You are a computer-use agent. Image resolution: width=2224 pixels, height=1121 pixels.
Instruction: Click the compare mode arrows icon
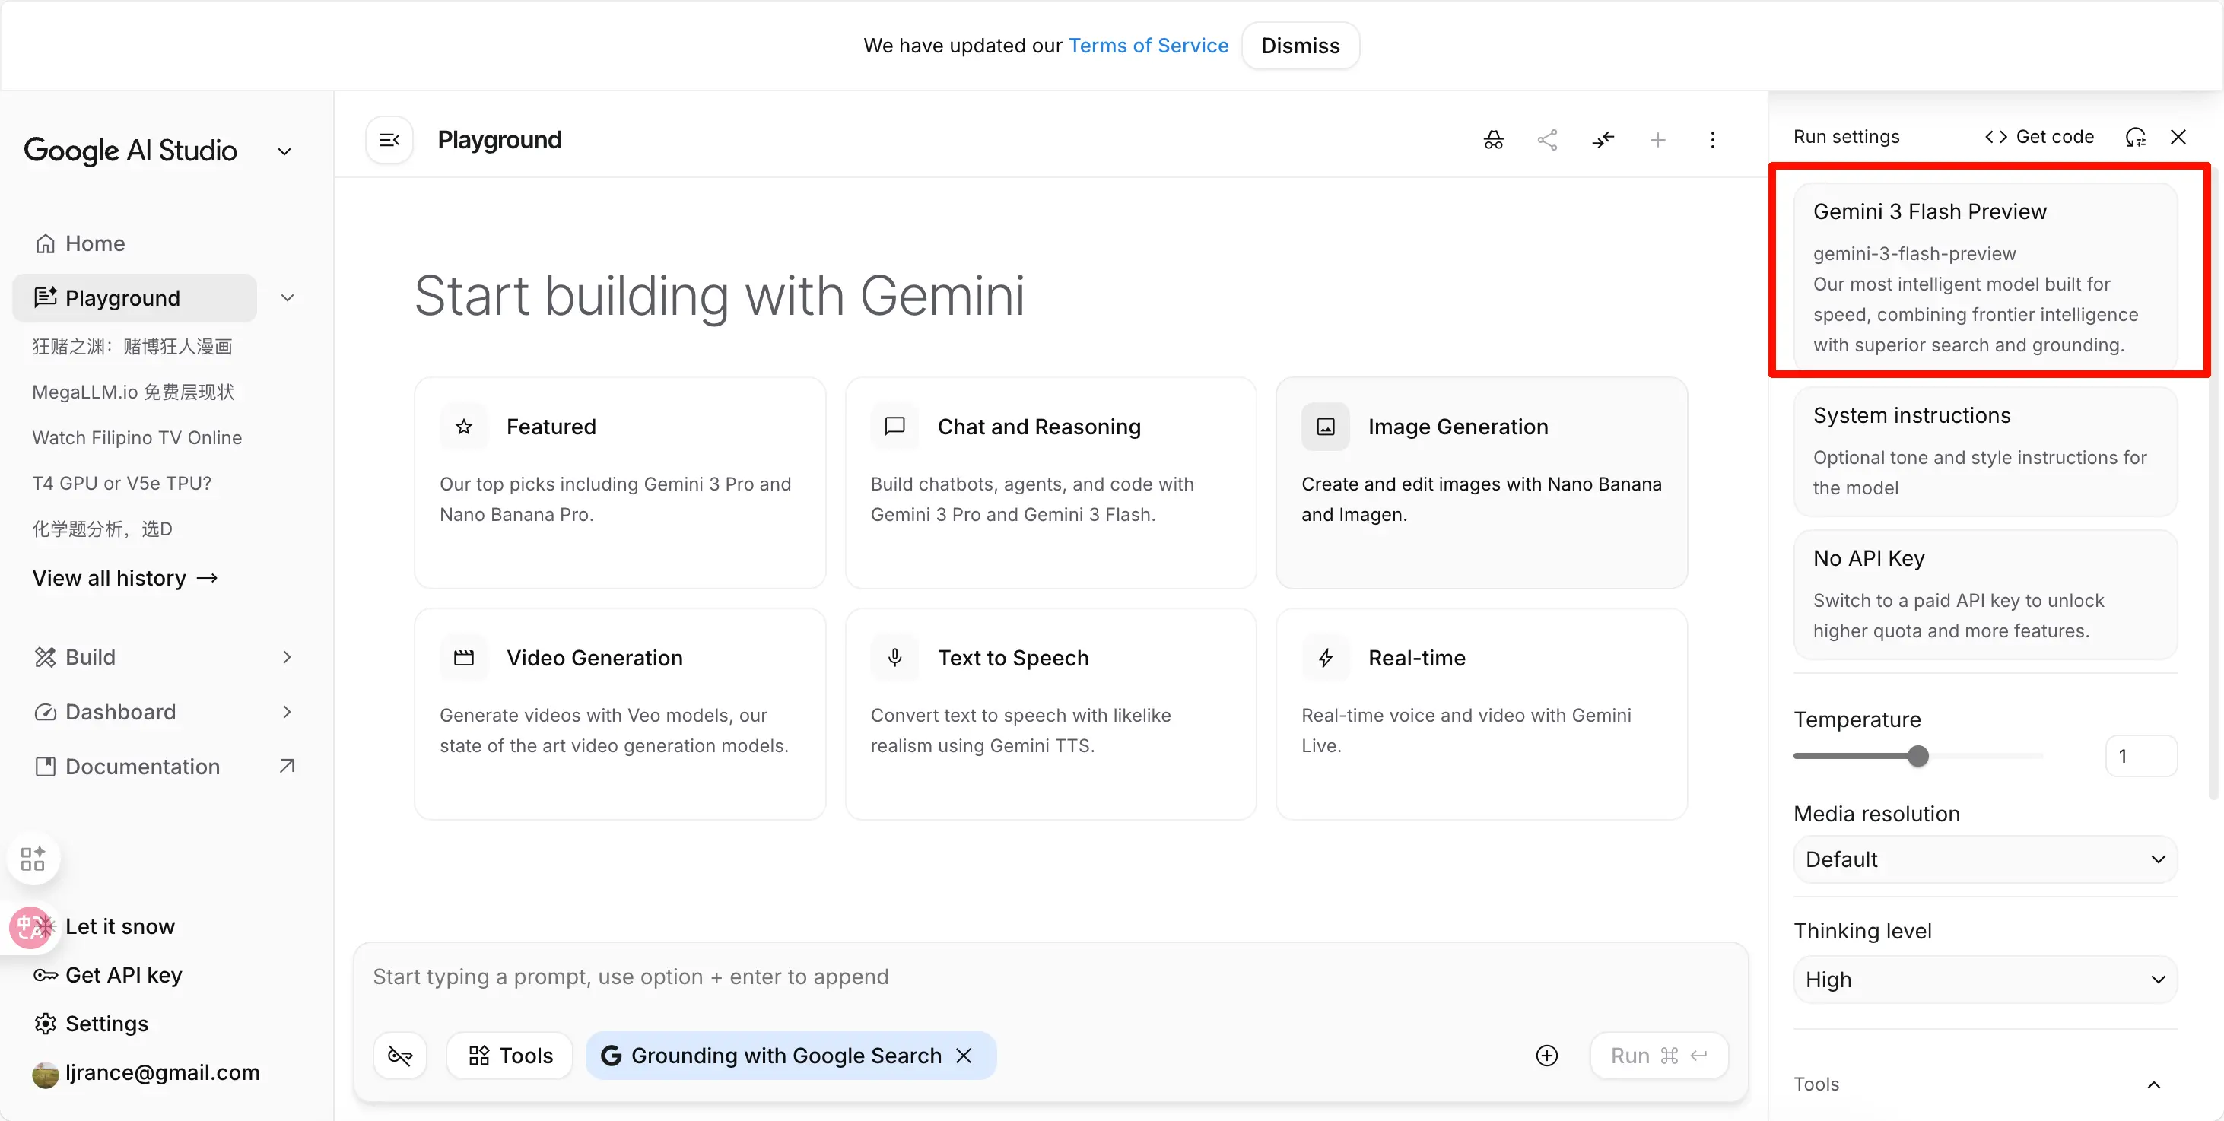[x=1603, y=140]
